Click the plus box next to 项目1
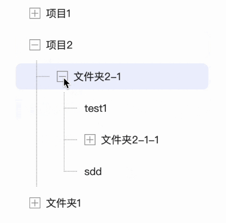 coord(35,13)
